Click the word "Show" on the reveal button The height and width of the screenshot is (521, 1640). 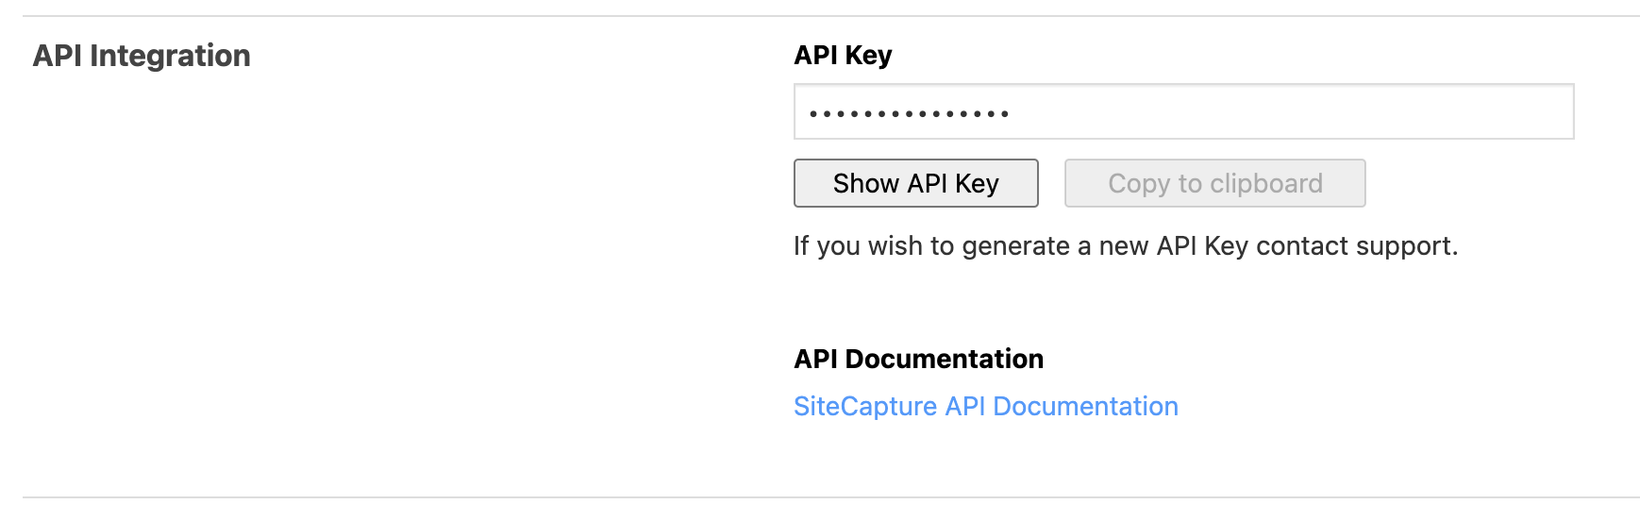click(865, 183)
